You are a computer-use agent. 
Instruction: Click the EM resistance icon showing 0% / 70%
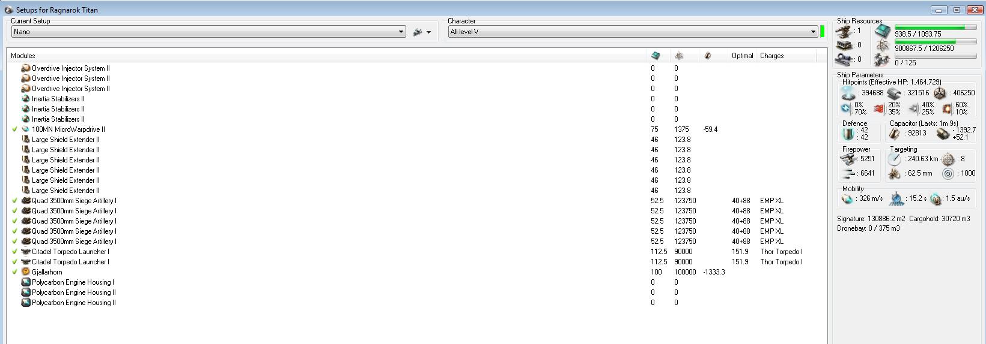[x=846, y=108]
